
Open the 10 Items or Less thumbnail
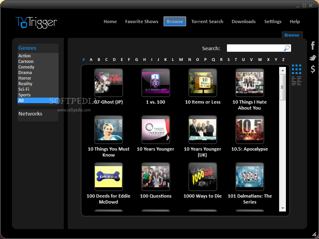[x=203, y=82]
